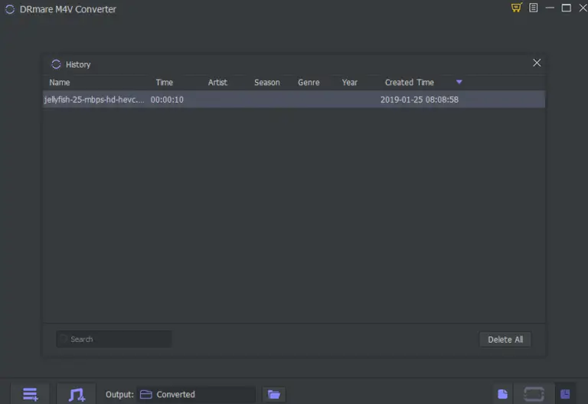Sort by Created Time column
Image resolution: width=588 pixels, height=404 pixels.
(409, 83)
